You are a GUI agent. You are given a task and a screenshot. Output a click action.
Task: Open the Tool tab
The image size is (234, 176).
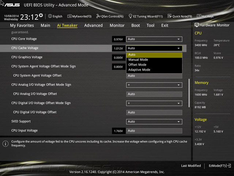[x=150, y=25]
